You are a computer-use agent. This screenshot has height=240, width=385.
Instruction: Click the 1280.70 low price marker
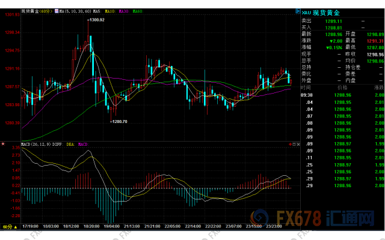click(x=120, y=121)
